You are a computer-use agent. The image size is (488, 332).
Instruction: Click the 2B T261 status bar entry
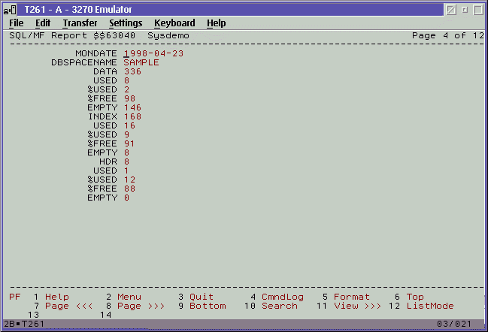24,324
